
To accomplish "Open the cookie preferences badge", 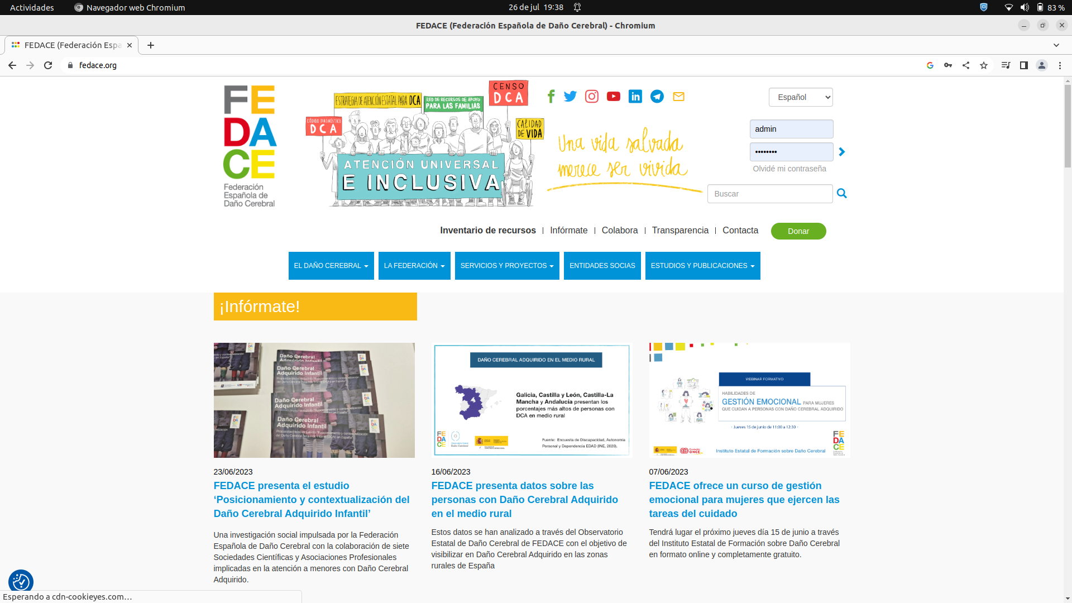I will [x=21, y=582].
